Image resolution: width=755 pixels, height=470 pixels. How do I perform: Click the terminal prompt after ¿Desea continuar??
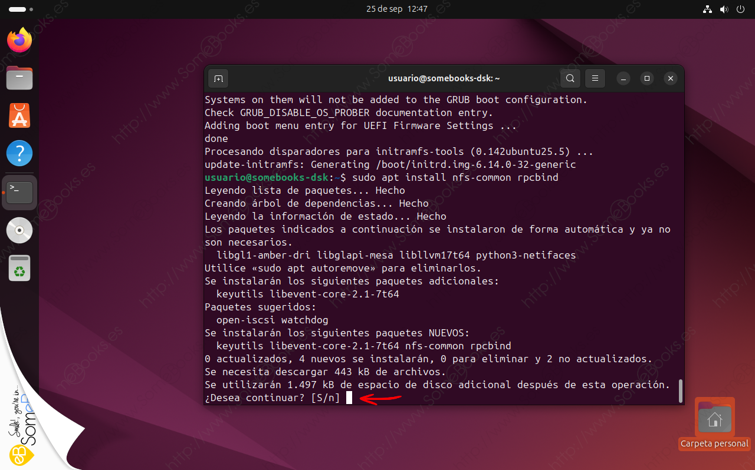(x=349, y=398)
